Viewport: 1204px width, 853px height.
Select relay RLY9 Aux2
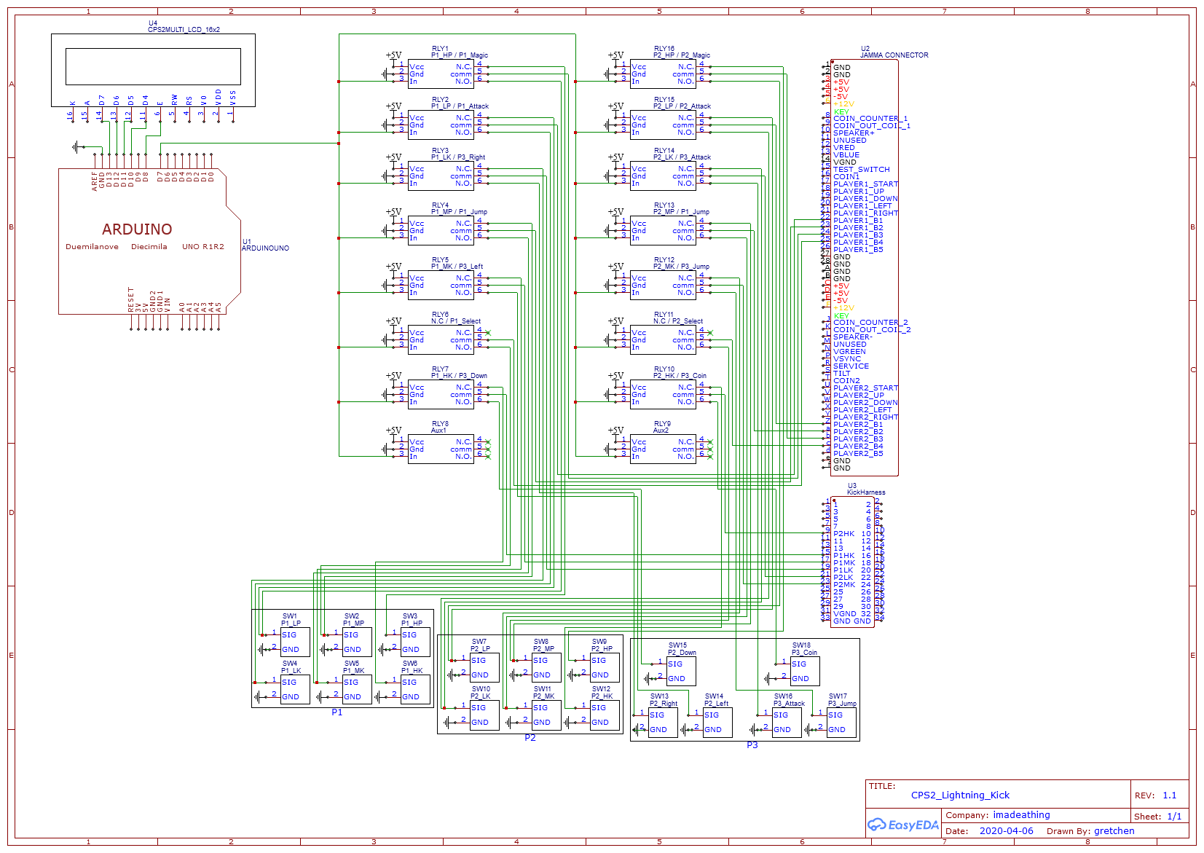663,449
